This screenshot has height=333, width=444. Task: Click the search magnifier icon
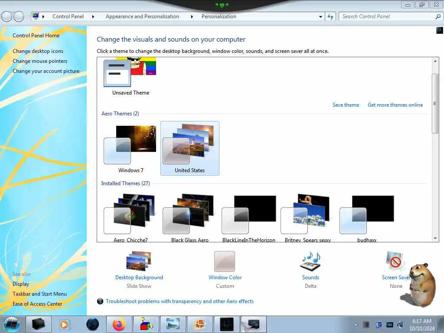438,16
